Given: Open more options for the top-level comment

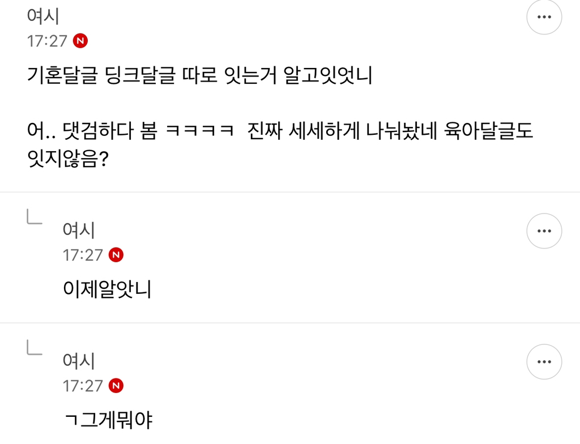Looking at the screenshot, I should [x=544, y=17].
